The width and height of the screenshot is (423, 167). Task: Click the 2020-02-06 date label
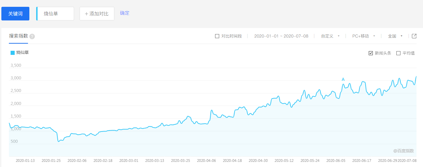click(77, 160)
